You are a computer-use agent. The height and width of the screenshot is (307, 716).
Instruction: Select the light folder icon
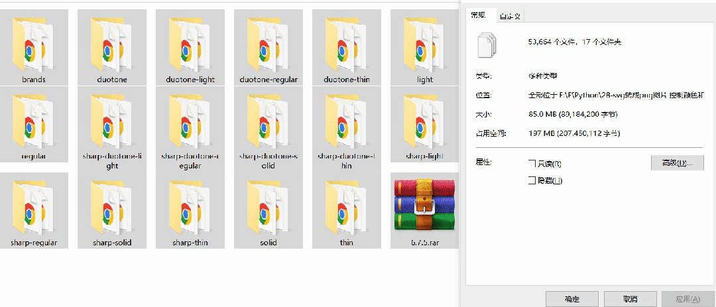(x=424, y=45)
